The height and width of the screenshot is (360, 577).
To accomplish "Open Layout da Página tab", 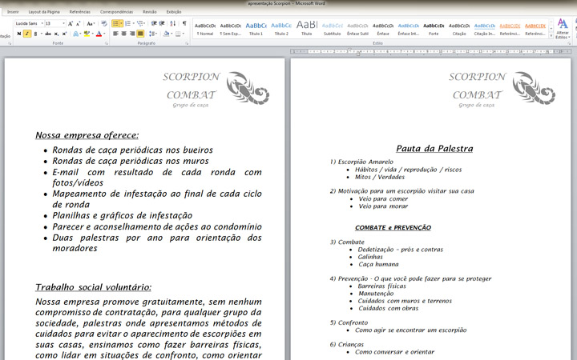I will 44,12.
